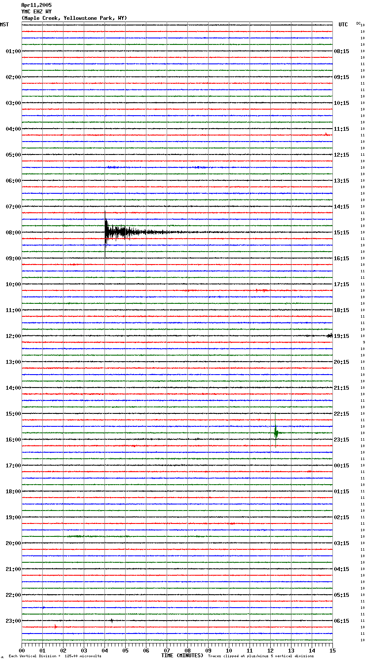Viewport: 367px width, 662px height.
Task: Click the "13:00" MST hour label
Action: [13, 362]
